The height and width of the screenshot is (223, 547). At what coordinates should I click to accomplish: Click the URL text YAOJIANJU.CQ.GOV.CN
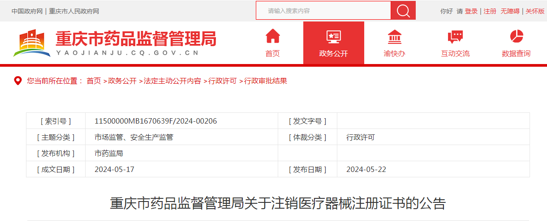pos(128,54)
